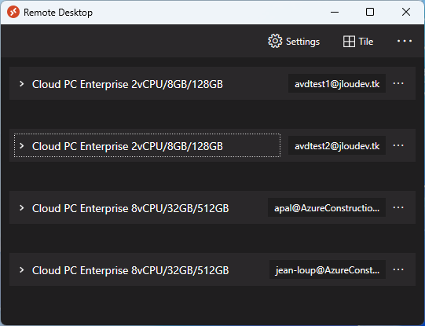Expand the apal 8vCPU/32GB/512GB Cloud PC chevron

coord(22,208)
